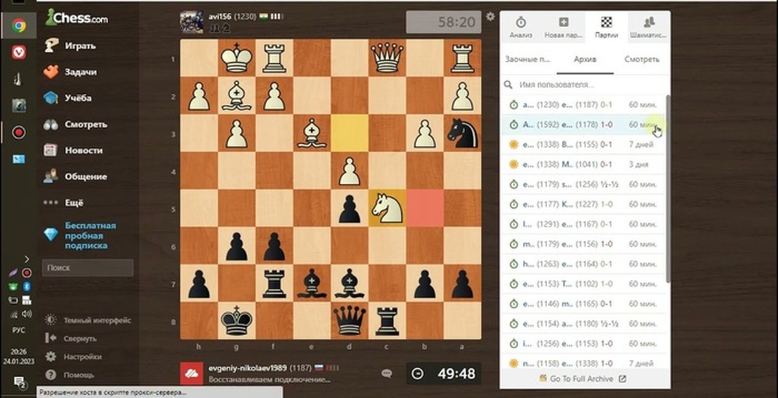Click game list vertical scrollbar

pyautogui.click(x=668, y=188)
